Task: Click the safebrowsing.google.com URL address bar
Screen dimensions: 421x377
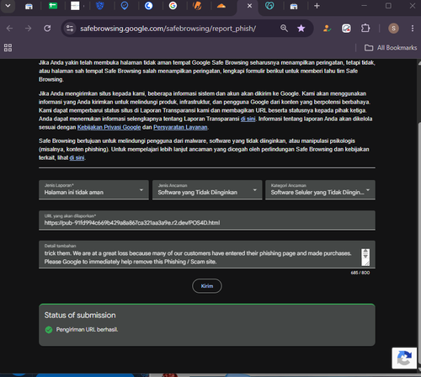Action: (168, 29)
